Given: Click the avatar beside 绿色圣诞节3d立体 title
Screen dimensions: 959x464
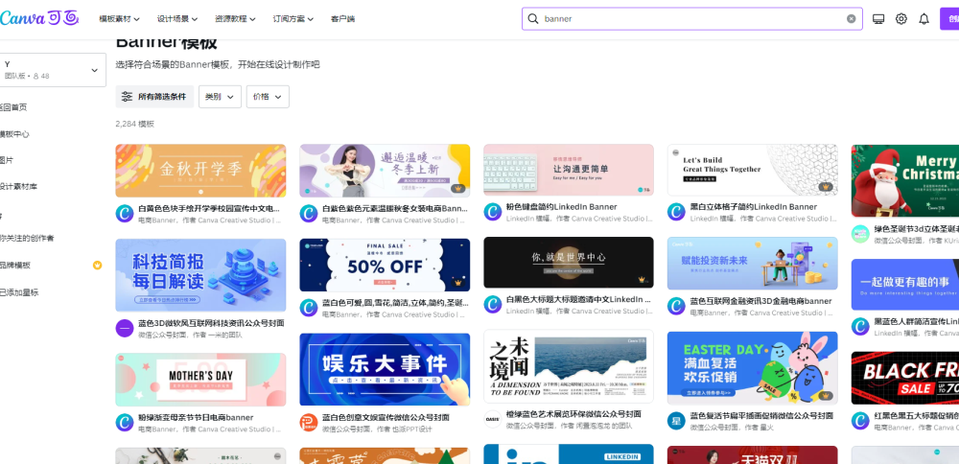Looking at the screenshot, I should 860,234.
